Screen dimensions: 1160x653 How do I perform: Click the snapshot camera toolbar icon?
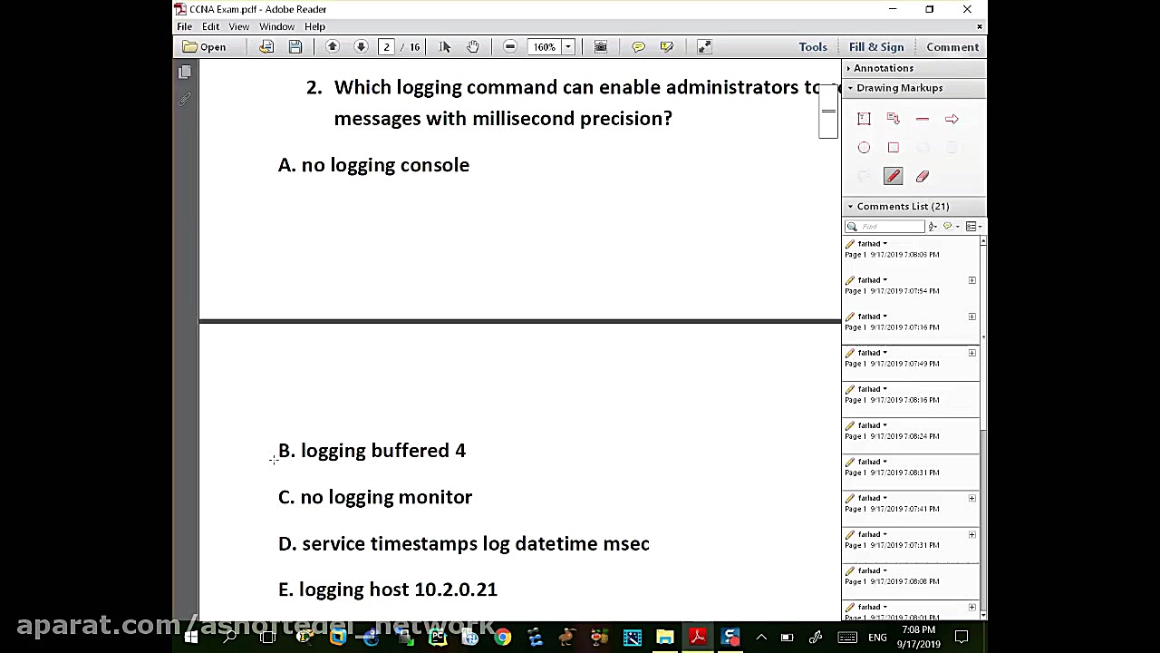(600, 47)
